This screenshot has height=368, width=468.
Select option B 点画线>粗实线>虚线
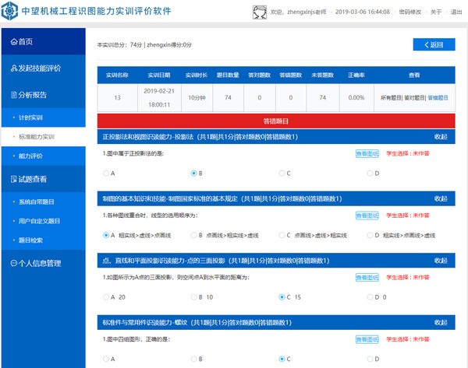[x=193, y=235]
